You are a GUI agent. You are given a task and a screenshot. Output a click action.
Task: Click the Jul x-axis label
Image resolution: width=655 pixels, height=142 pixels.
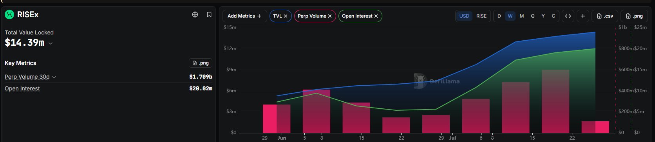[452, 138]
